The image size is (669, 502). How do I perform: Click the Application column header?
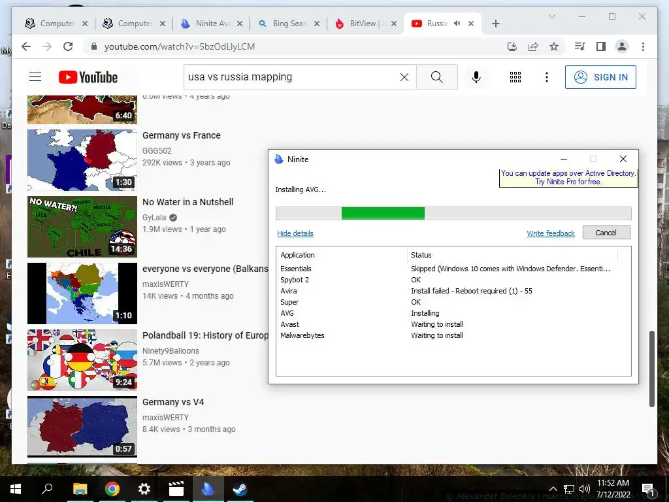[342, 255]
